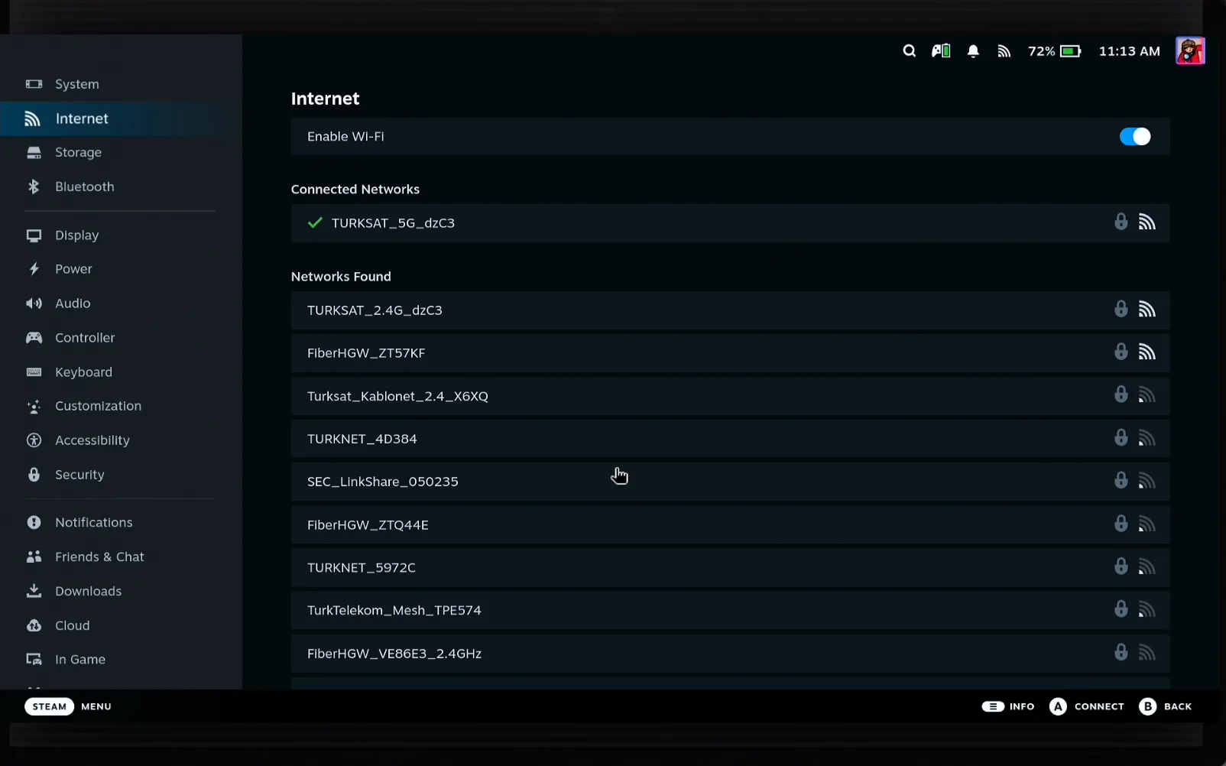This screenshot has height=766, width=1226.
Task: Select FiberHGW_ZTQ44E network
Action: pos(730,524)
